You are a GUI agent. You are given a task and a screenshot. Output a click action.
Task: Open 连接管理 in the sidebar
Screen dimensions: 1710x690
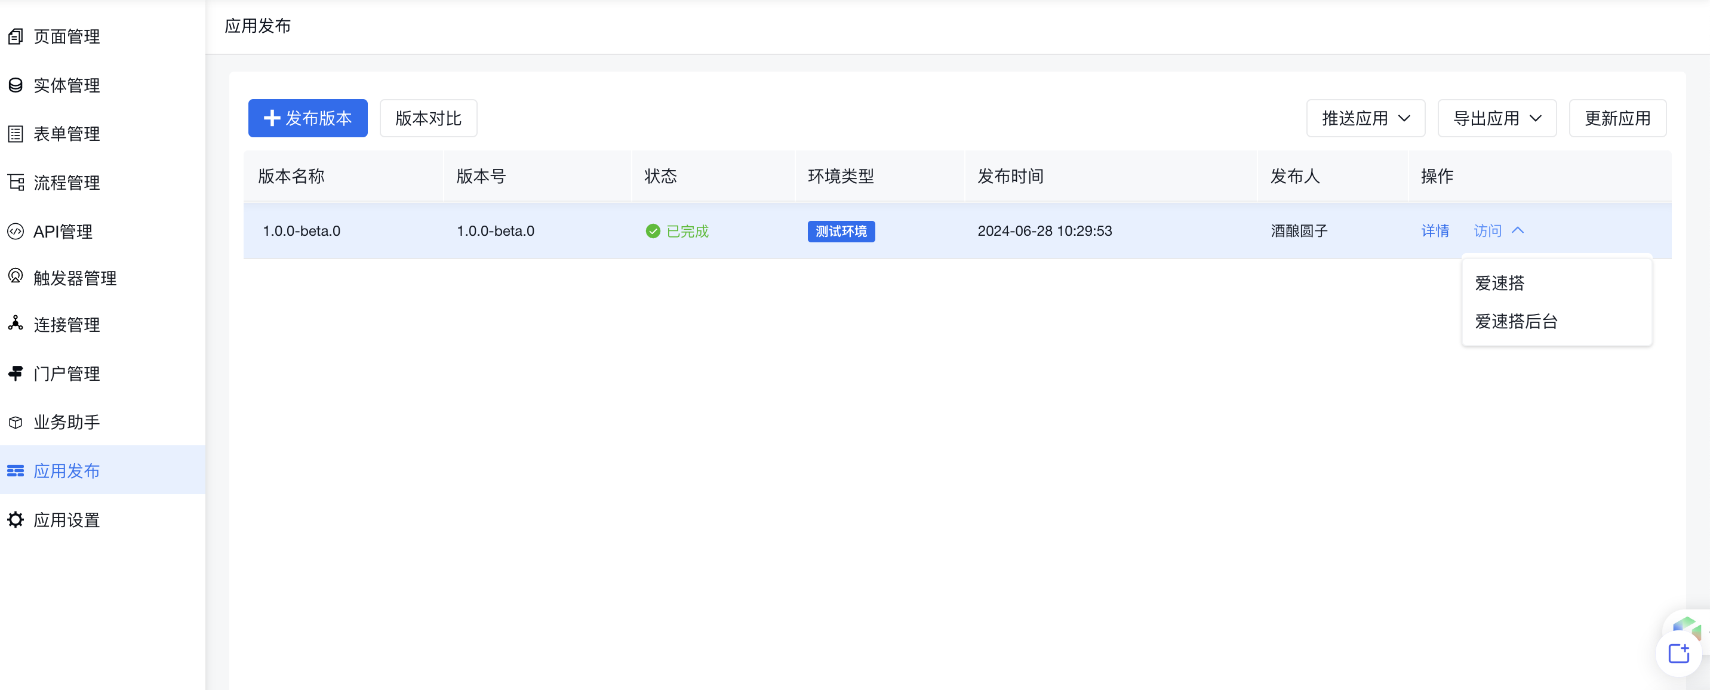[x=102, y=325]
